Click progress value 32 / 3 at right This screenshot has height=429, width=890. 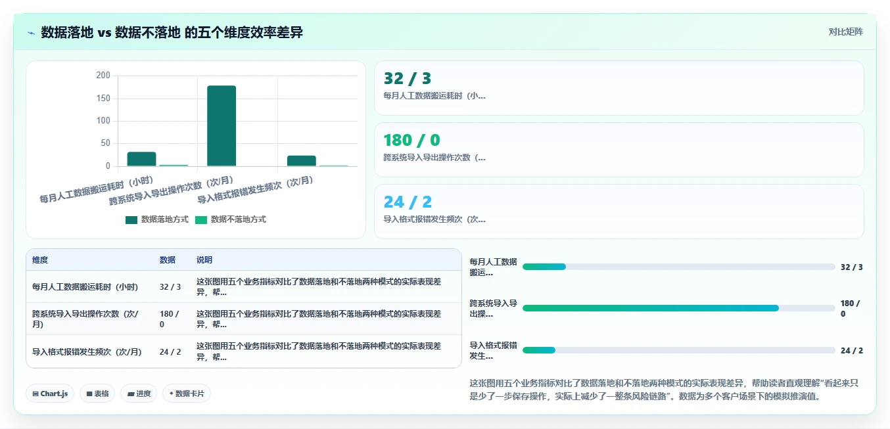pos(852,267)
